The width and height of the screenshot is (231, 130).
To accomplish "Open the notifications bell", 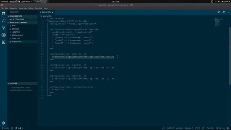I will click(x=228, y=128).
